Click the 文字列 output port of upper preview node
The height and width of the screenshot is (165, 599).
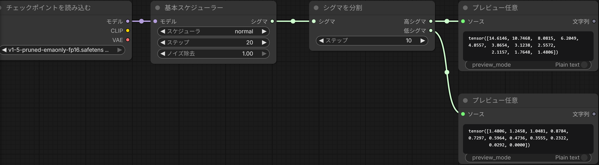point(594,21)
